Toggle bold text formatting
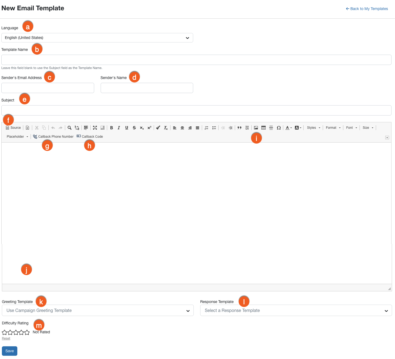The image size is (395, 359). click(111, 127)
